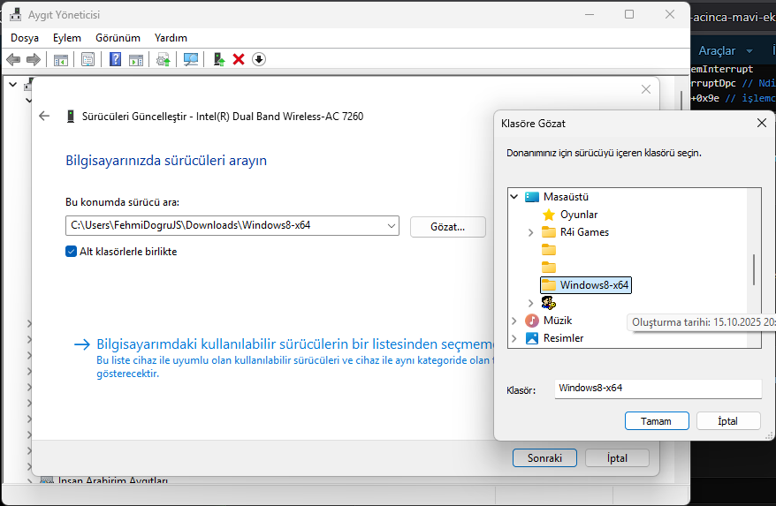Click İptal in the driver update wizard
The width and height of the screenshot is (776, 506).
pos(617,458)
